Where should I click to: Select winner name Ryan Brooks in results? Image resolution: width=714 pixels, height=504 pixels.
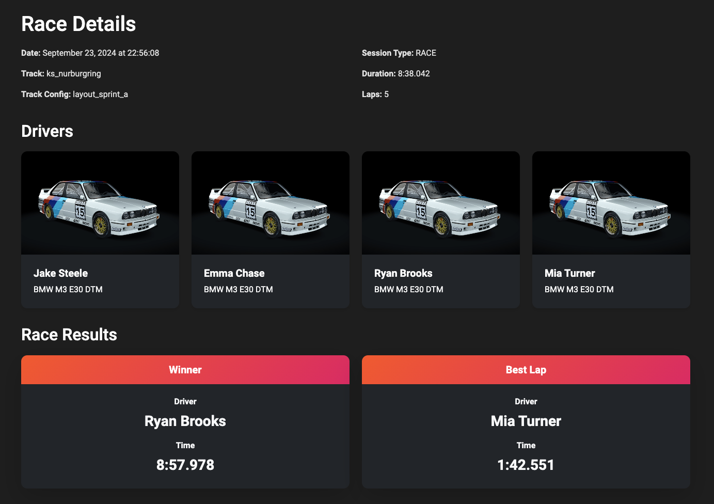(185, 421)
